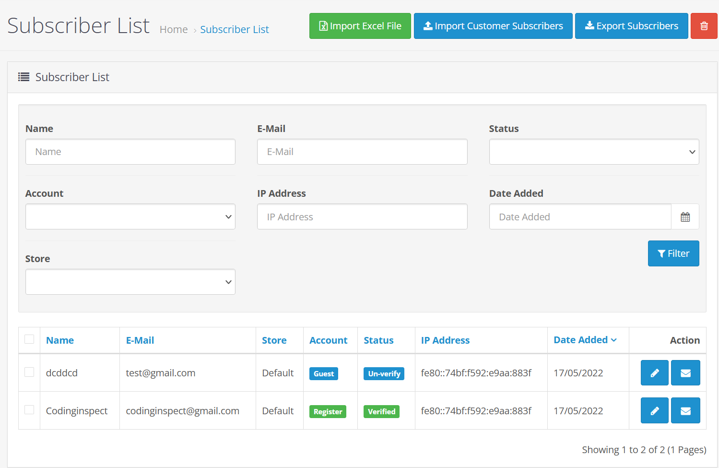This screenshot has height=468, width=719.
Task: Toggle the select-all checkbox in table header
Action: (x=29, y=339)
